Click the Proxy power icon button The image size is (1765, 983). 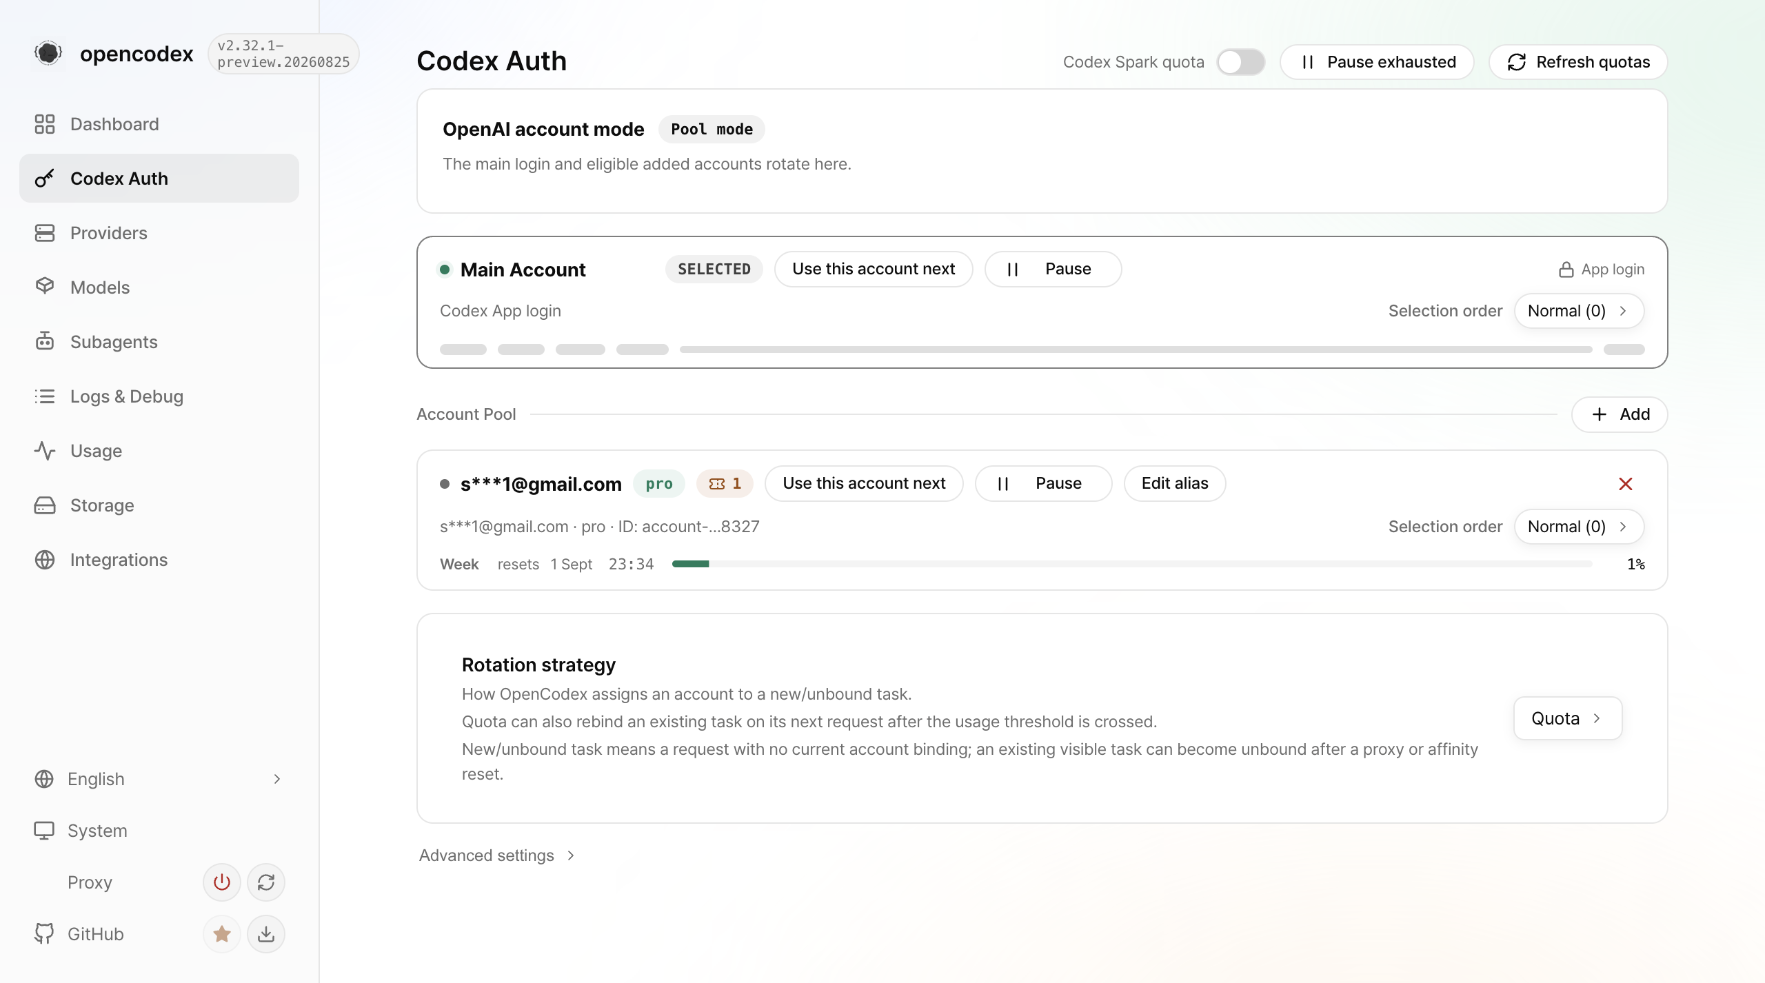pos(221,882)
